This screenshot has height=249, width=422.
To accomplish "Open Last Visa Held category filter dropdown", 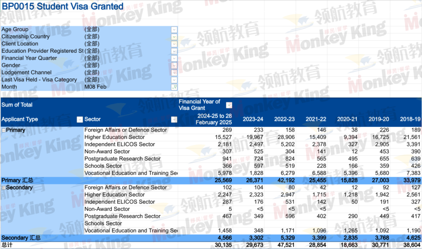I will (x=174, y=80).
